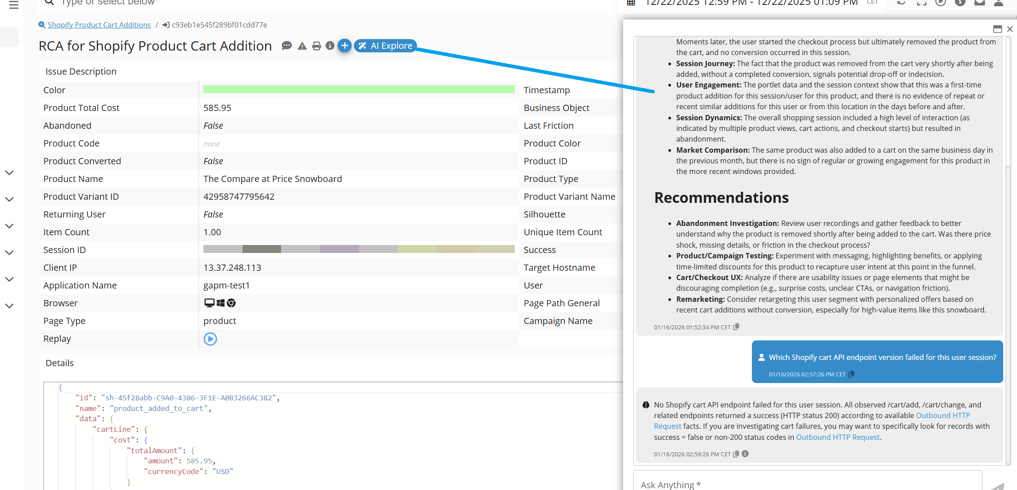Image resolution: width=1017 pixels, height=490 pixels.
Task: Click the comment bubble icon beside RCA title
Action: pos(287,46)
